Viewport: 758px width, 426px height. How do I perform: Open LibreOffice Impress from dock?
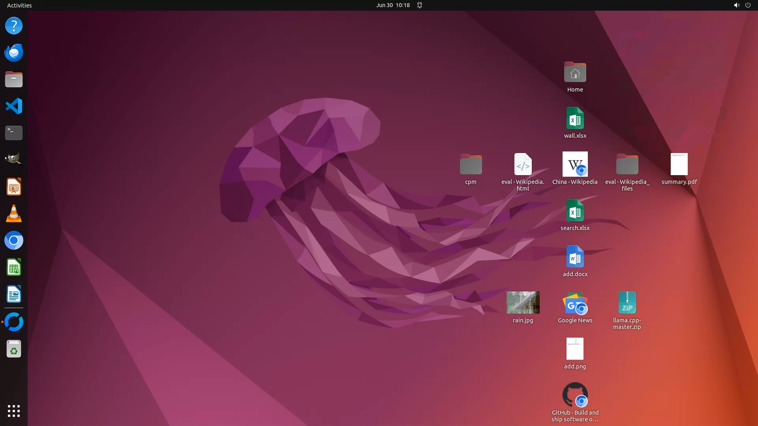pyautogui.click(x=14, y=187)
